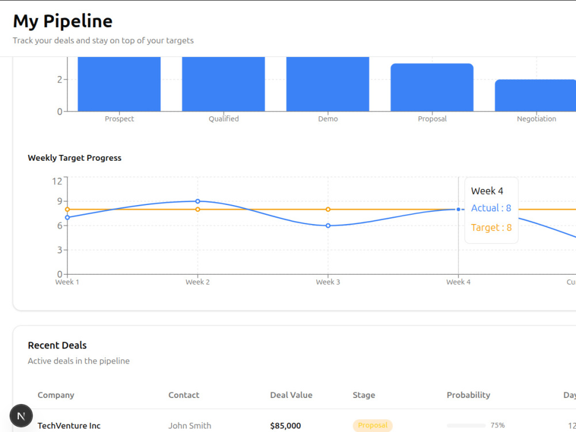Click the Demo bar in the chart

point(328,84)
